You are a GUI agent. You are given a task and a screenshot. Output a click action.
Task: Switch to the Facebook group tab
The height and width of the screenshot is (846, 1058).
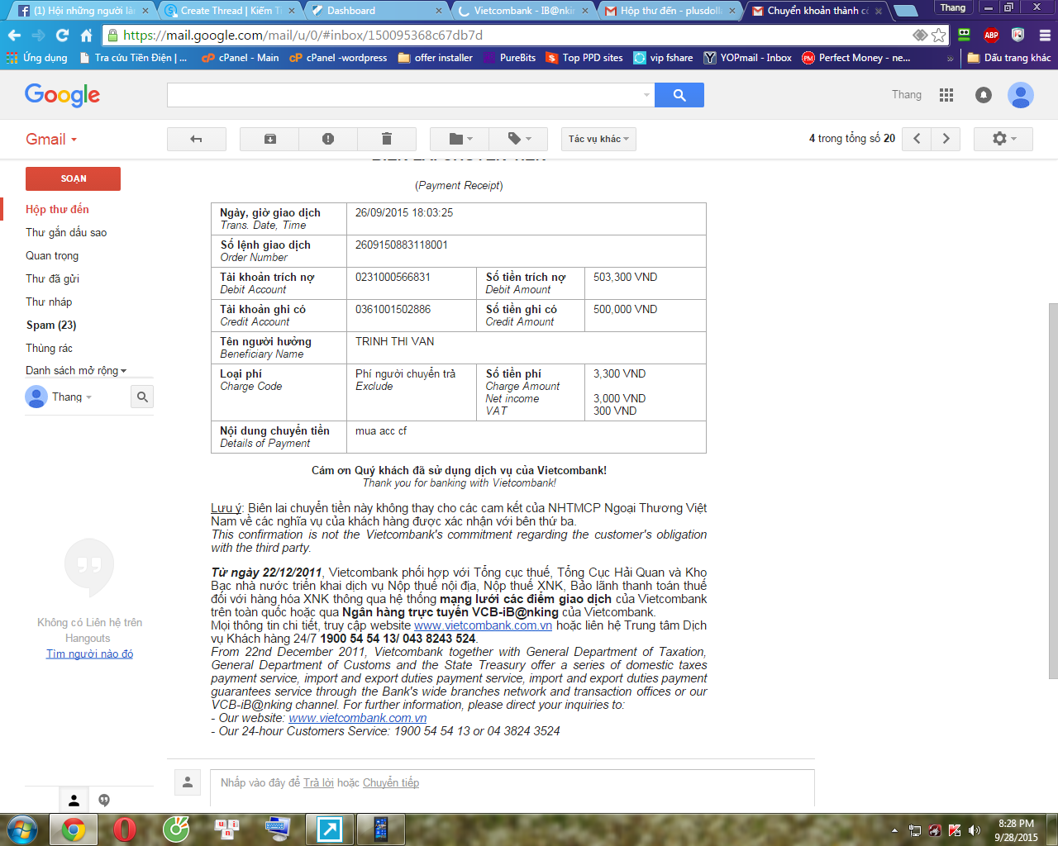tap(83, 11)
